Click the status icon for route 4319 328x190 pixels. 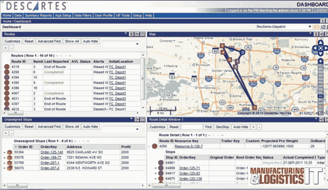6,67
